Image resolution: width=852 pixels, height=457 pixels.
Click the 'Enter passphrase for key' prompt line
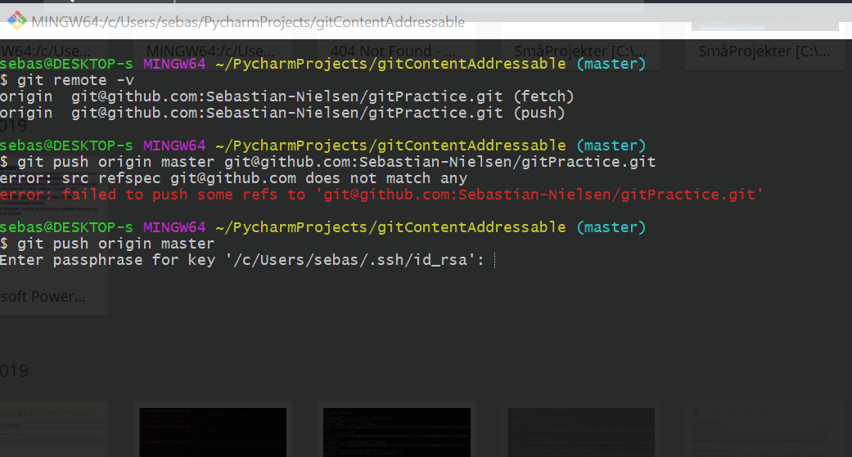[x=241, y=260]
